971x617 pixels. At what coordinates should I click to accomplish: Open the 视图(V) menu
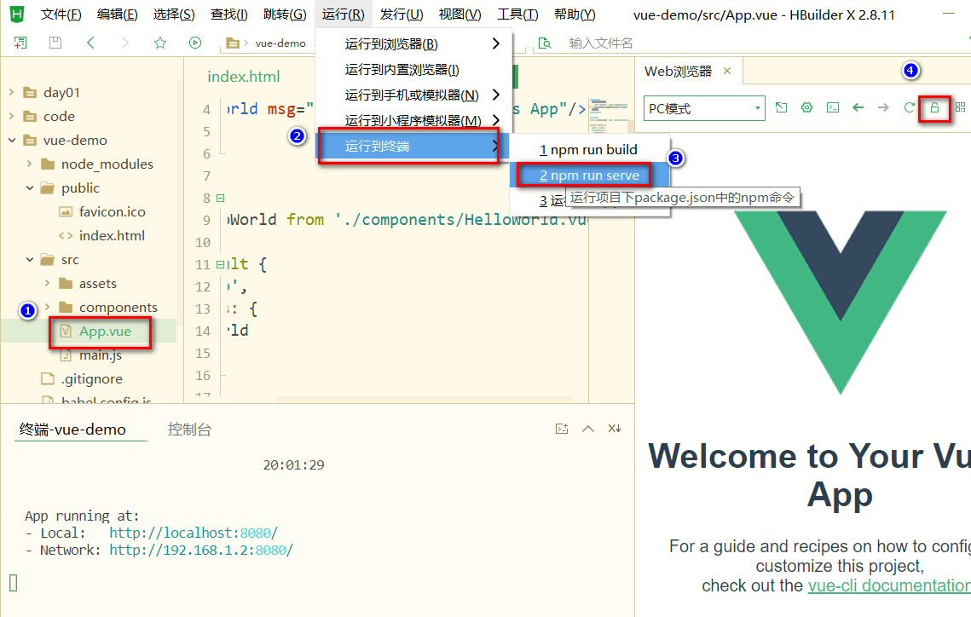pyautogui.click(x=459, y=14)
